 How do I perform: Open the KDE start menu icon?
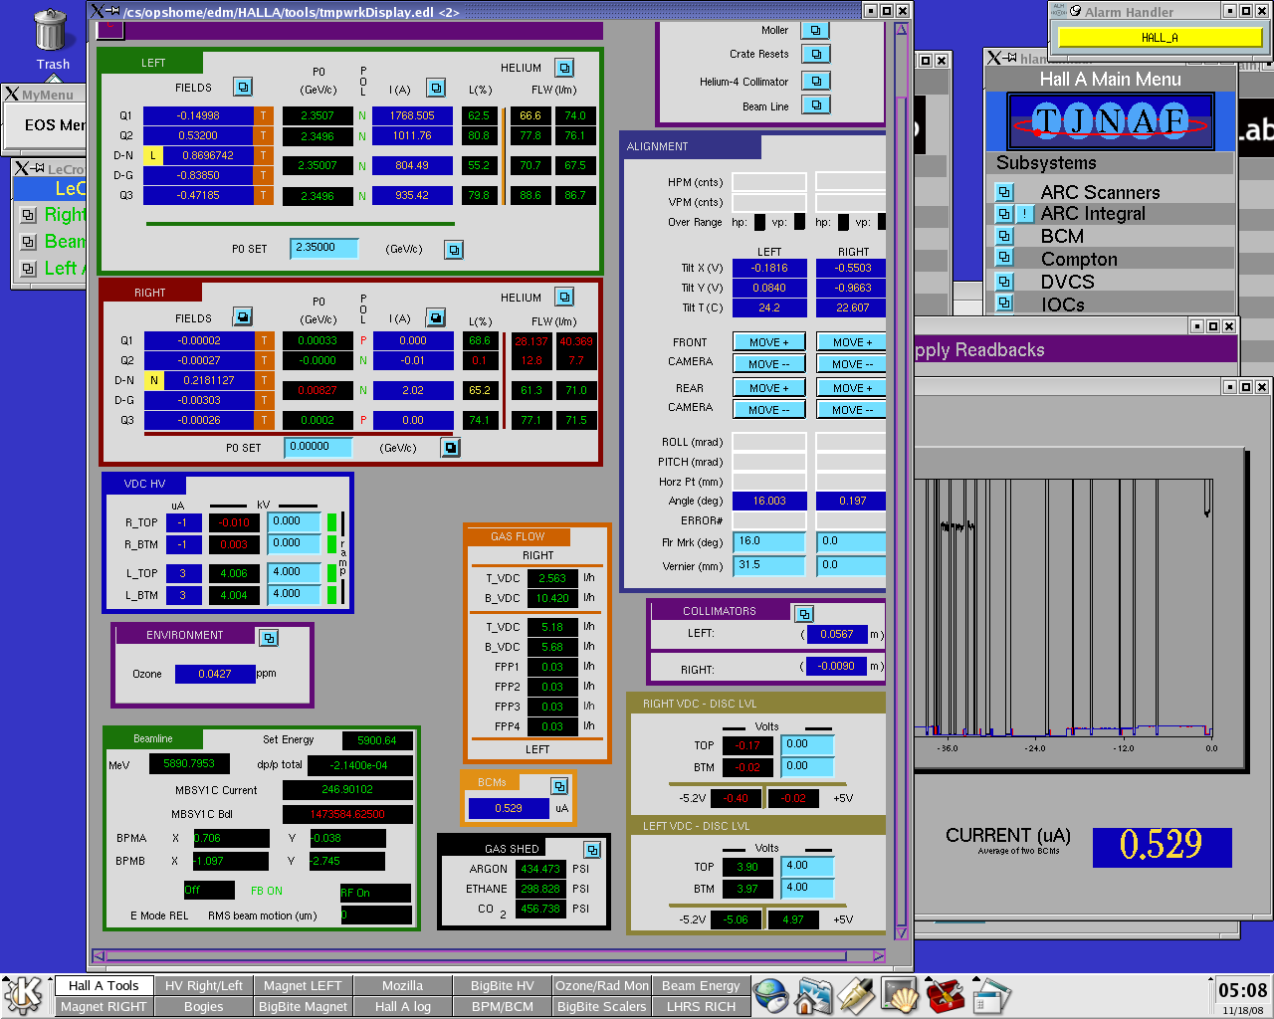[24, 995]
